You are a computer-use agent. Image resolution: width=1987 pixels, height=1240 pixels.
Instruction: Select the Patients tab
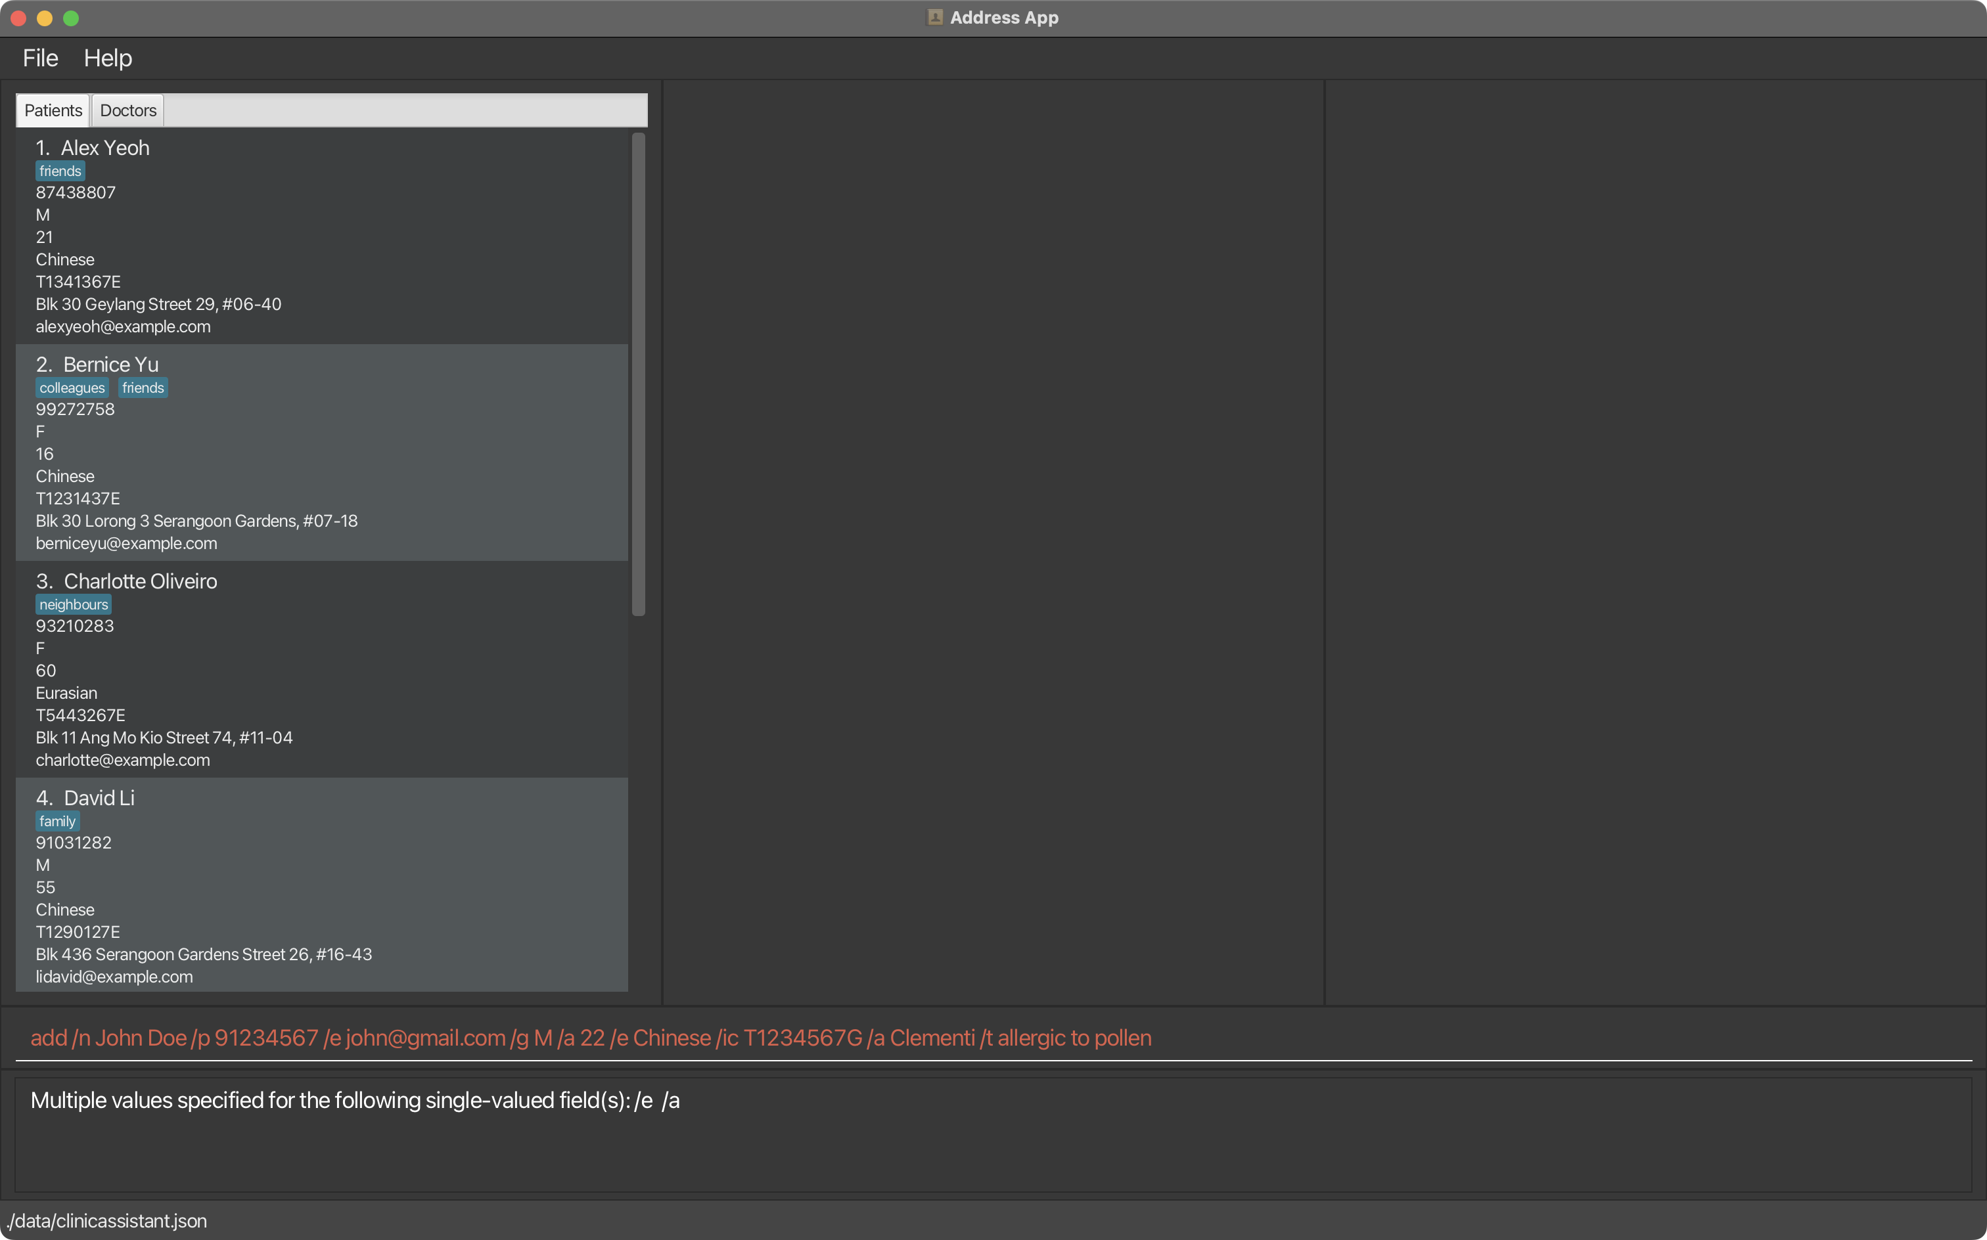coord(53,111)
